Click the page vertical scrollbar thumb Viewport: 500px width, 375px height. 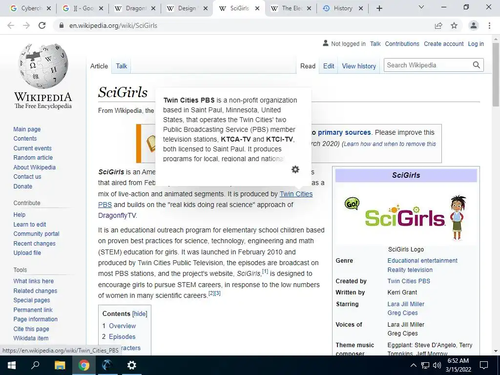496,75
